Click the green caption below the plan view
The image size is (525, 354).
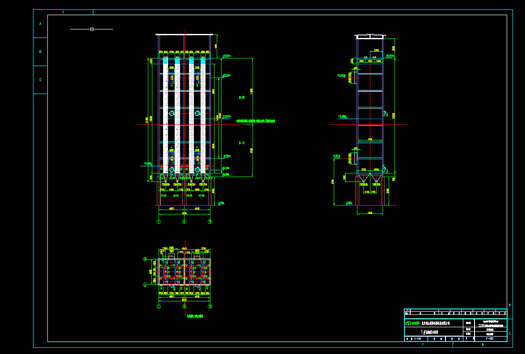pyautogui.click(x=195, y=316)
